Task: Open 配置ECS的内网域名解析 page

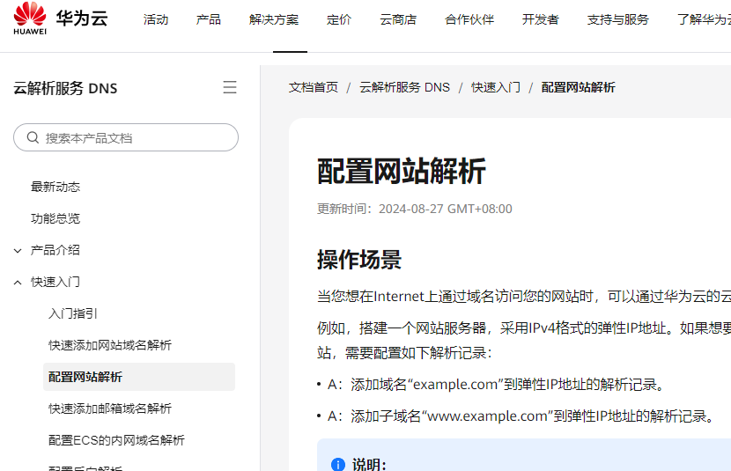Action: [116, 440]
